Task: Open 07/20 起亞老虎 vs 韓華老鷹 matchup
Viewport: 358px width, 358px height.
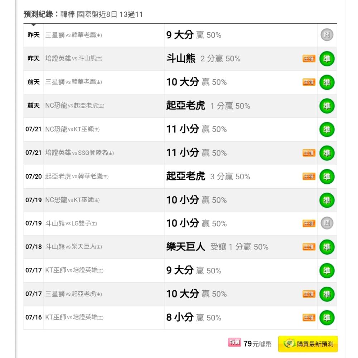Action: click(x=77, y=176)
